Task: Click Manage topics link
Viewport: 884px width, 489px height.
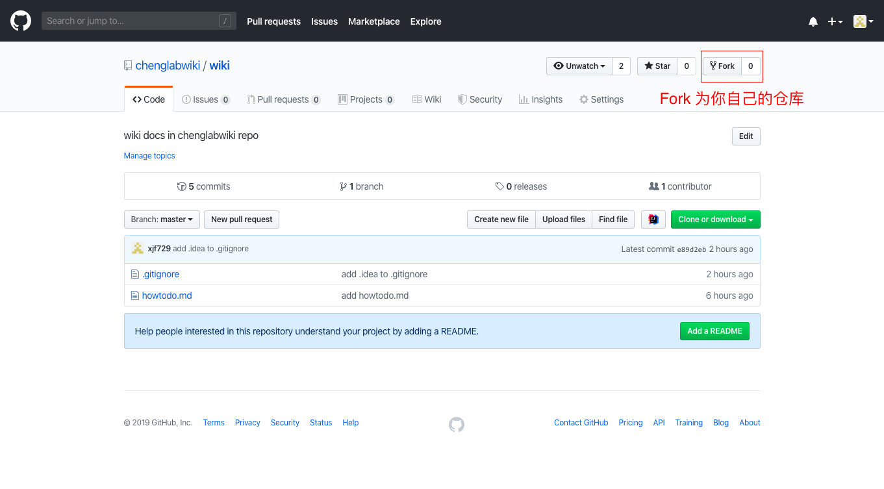Action: click(x=149, y=156)
